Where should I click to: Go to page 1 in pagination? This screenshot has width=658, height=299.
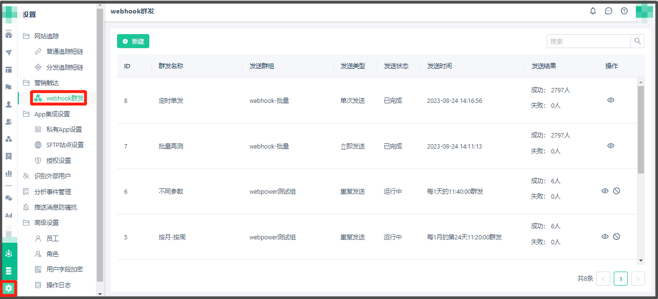point(620,279)
